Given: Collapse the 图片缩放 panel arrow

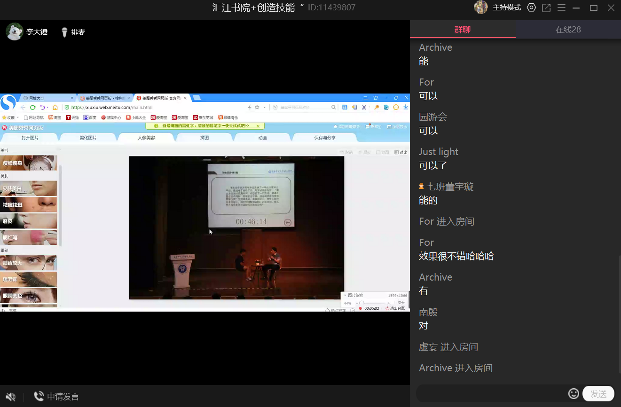Looking at the screenshot, I should (345, 295).
